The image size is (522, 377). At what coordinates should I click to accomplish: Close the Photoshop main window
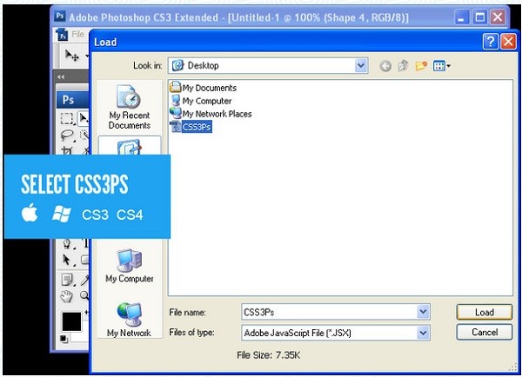coord(498,17)
